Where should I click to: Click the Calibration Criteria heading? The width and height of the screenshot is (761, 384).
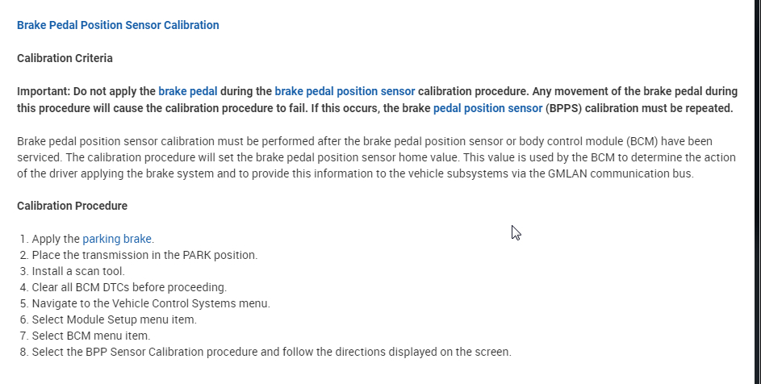[x=65, y=58]
